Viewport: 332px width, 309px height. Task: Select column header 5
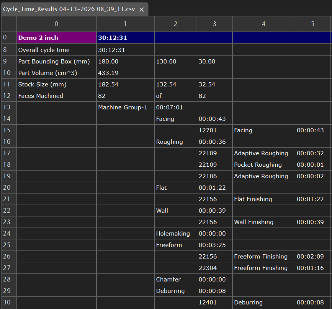click(312, 24)
